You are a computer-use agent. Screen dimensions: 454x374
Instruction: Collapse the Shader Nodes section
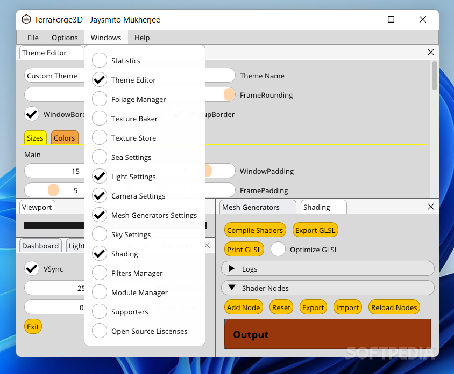328,288
